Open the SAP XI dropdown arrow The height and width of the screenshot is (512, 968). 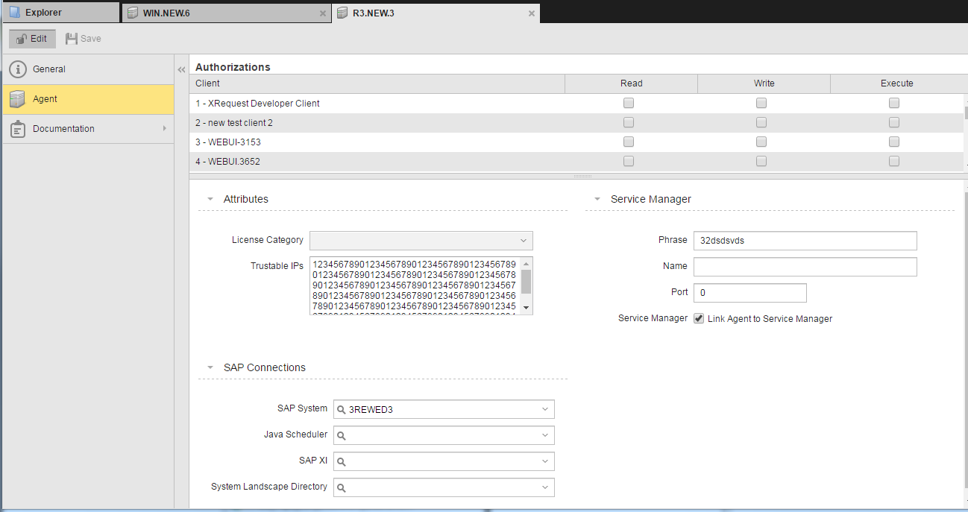545,461
